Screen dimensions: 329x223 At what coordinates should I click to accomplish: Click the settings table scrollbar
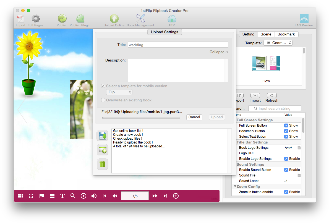point(303,125)
